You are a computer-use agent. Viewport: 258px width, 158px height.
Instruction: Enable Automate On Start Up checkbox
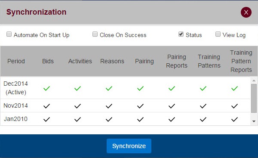tap(9, 34)
